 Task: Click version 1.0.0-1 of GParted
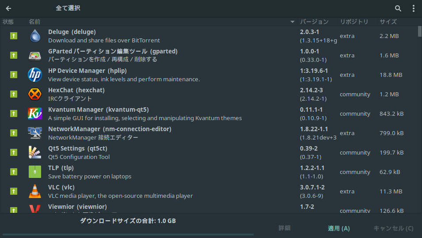[x=309, y=51]
